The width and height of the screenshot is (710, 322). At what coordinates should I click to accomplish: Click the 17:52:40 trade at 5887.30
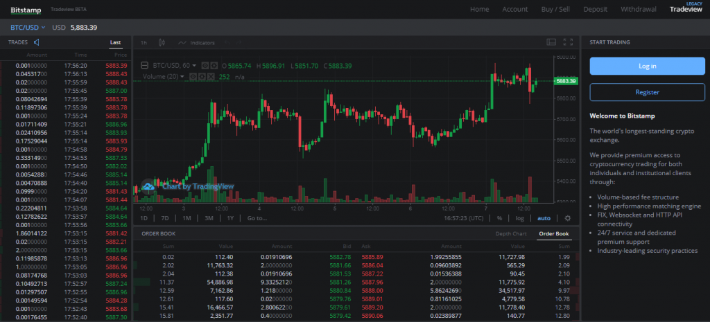(66, 317)
